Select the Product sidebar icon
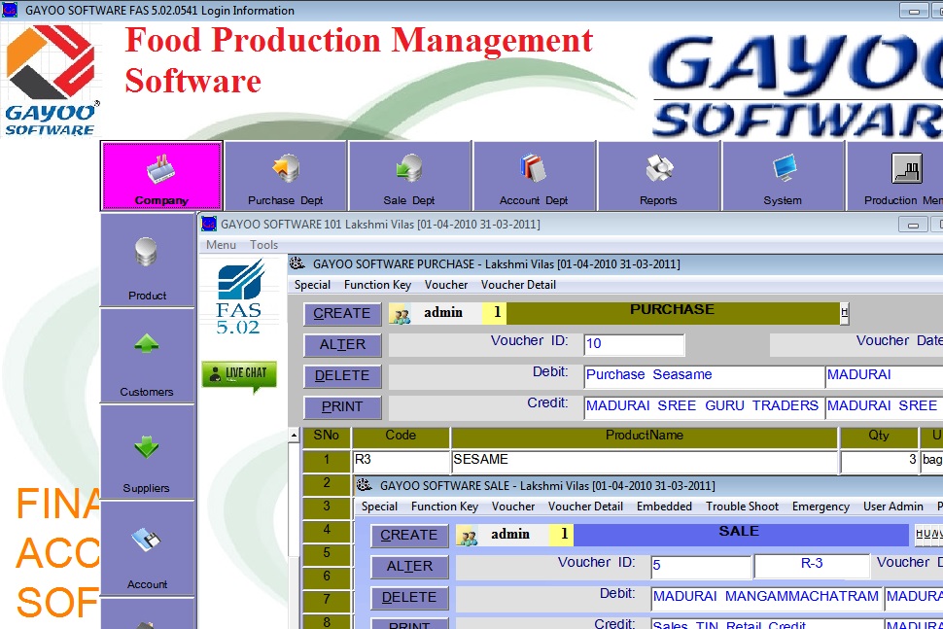Image resolution: width=943 pixels, height=629 pixels. coord(148,260)
